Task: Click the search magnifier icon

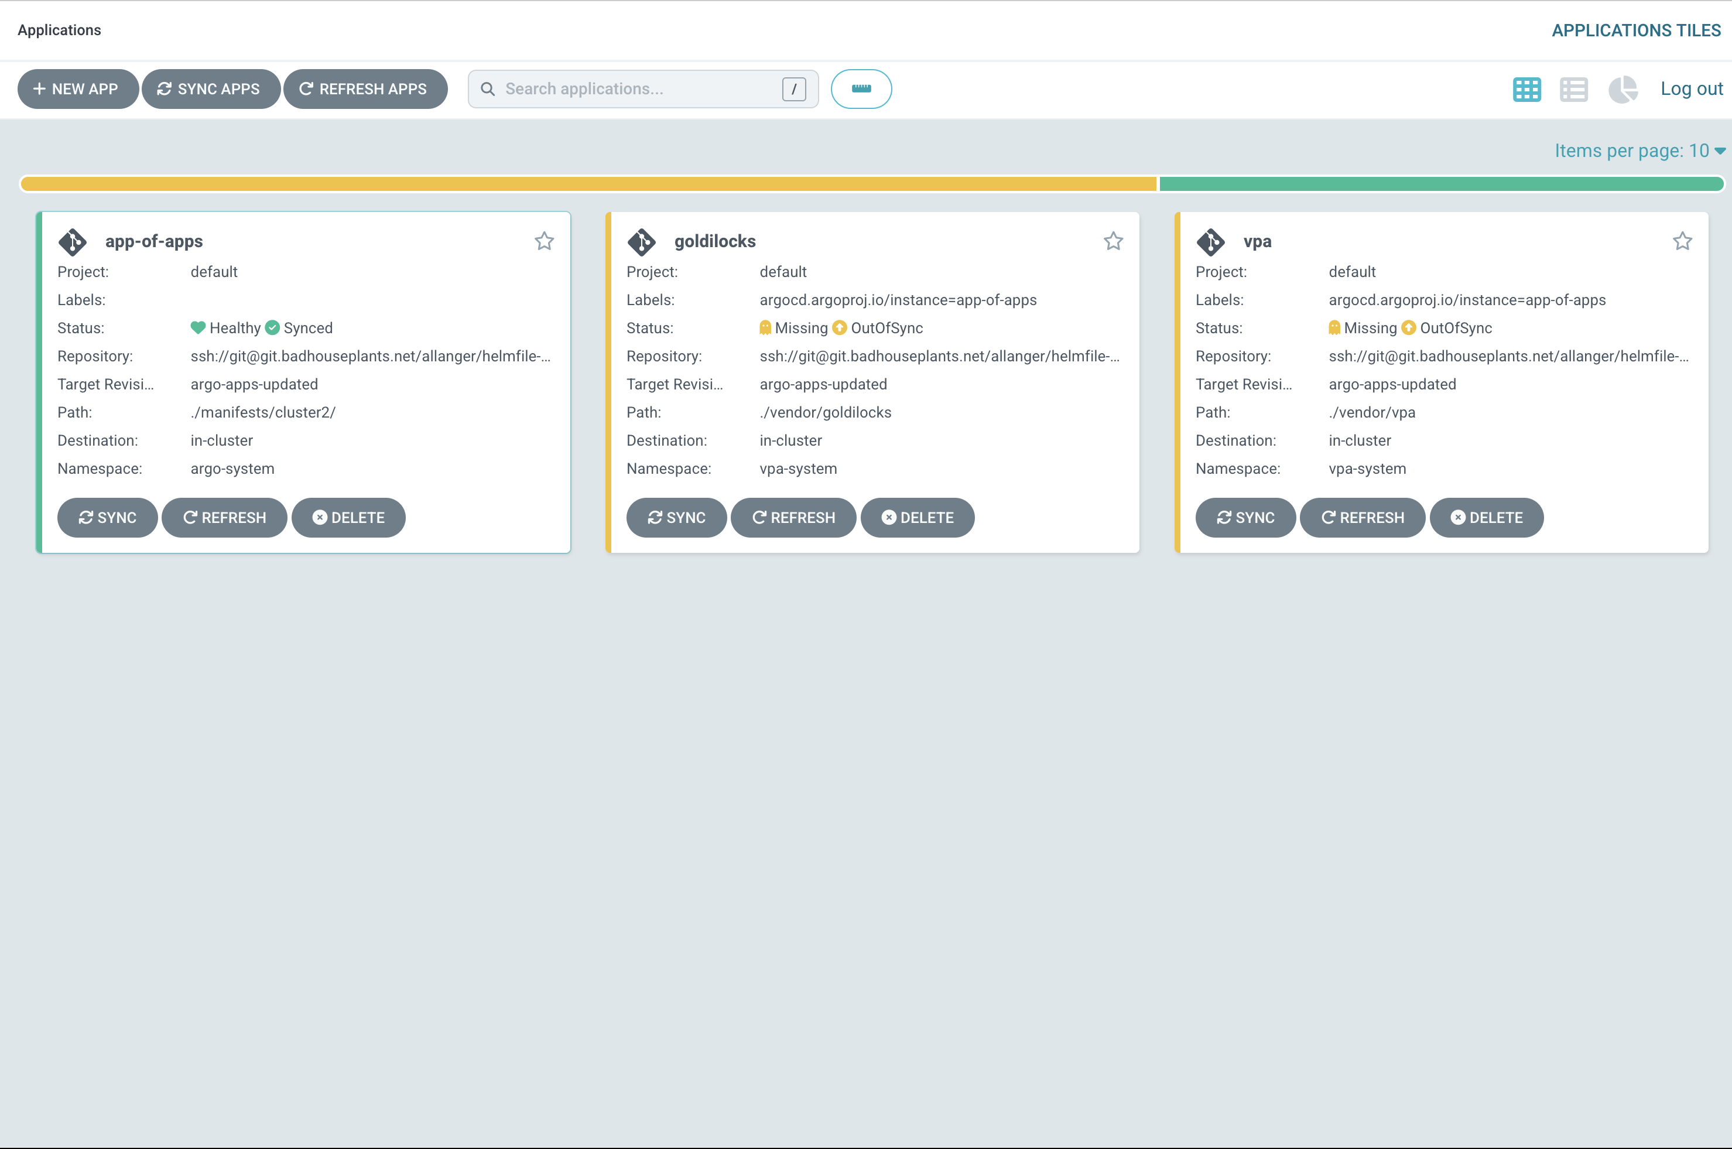Action: (x=487, y=88)
